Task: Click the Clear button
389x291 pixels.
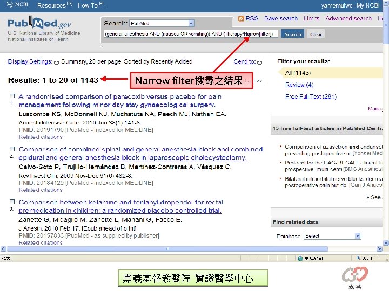Action: pos(316,34)
